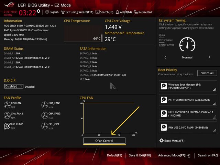Click the drag handle on the UEFI: PNY USB entry
Image resolution: width=220 pixels, height=165 pixels.
coord(214,117)
